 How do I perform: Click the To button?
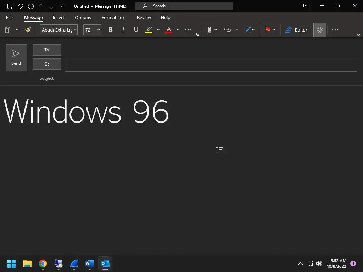47,50
